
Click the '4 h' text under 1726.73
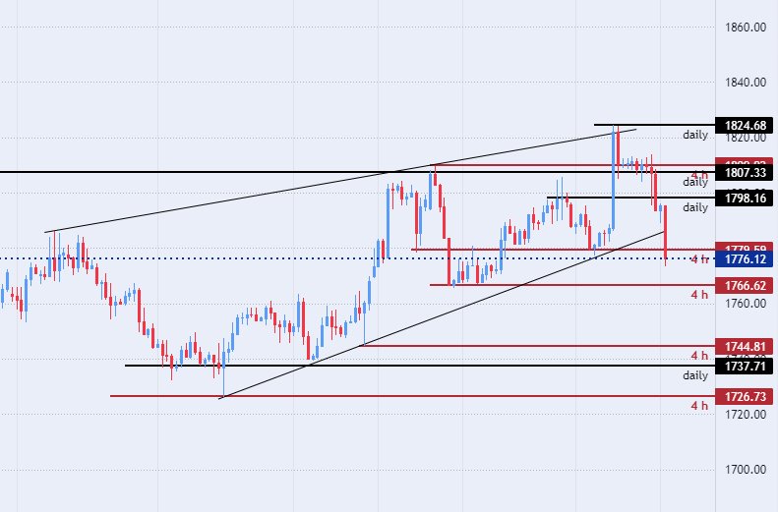(699, 405)
